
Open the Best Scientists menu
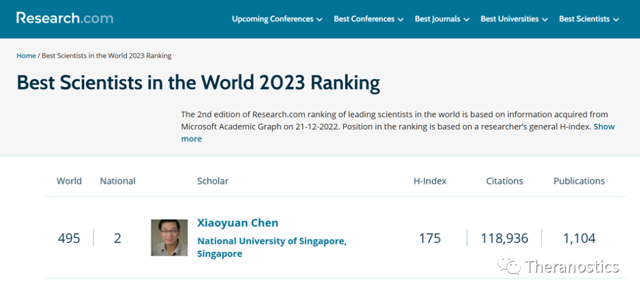click(588, 19)
